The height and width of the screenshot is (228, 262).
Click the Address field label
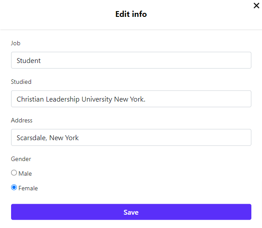22,120
